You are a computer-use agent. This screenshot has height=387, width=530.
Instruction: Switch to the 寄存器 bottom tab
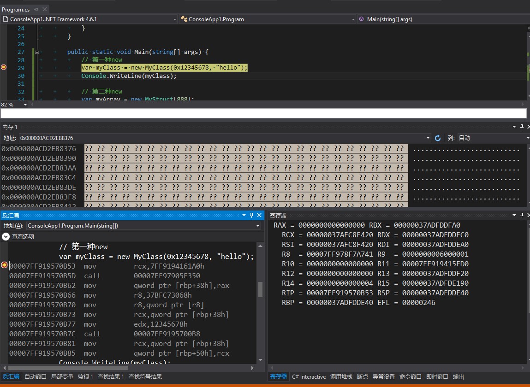coord(279,376)
